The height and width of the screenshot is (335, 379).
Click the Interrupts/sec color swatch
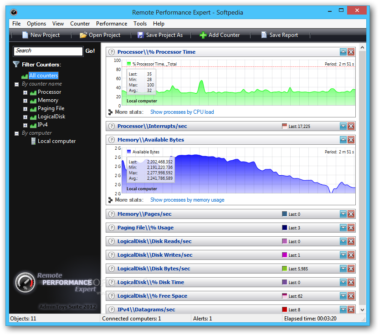pyautogui.click(x=285, y=126)
